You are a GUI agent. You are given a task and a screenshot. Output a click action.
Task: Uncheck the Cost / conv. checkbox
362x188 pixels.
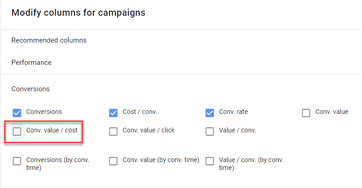click(114, 113)
